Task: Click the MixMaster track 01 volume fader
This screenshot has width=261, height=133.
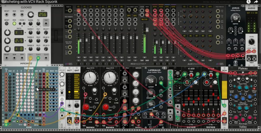Action: tap(80, 41)
